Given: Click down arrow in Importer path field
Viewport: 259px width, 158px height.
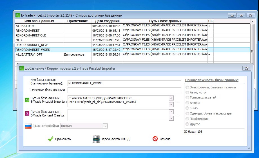Looking at the screenshot, I should [x=171, y=104].
